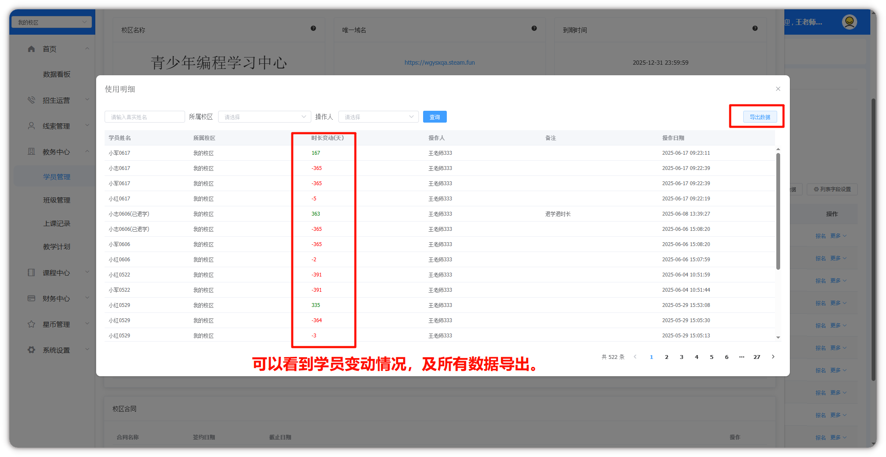The height and width of the screenshot is (457, 886).
Task: Open the 所属校区 dropdown
Action: [x=264, y=117]
